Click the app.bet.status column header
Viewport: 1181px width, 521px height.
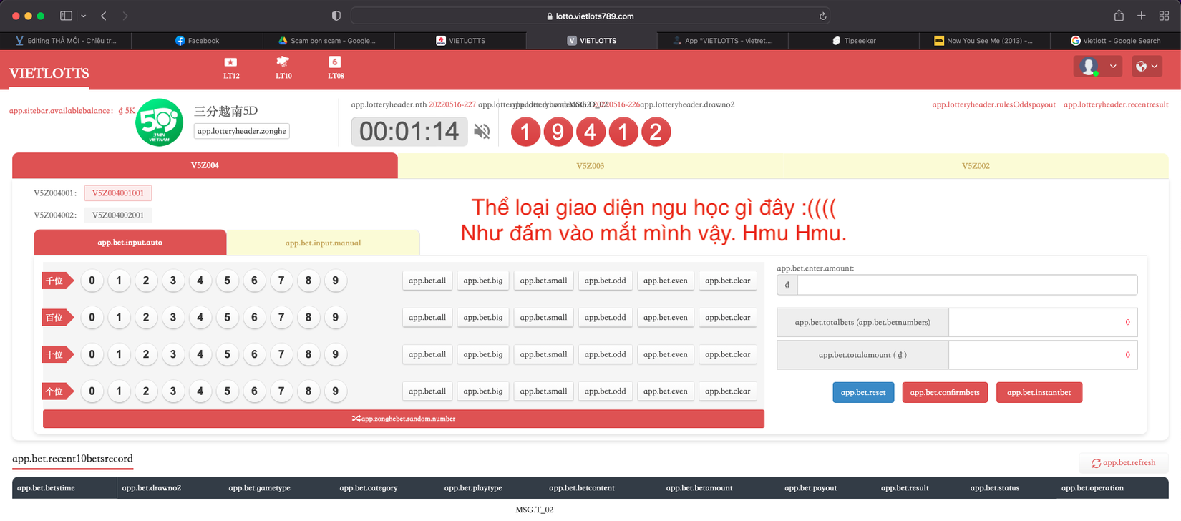click(995, 488)
